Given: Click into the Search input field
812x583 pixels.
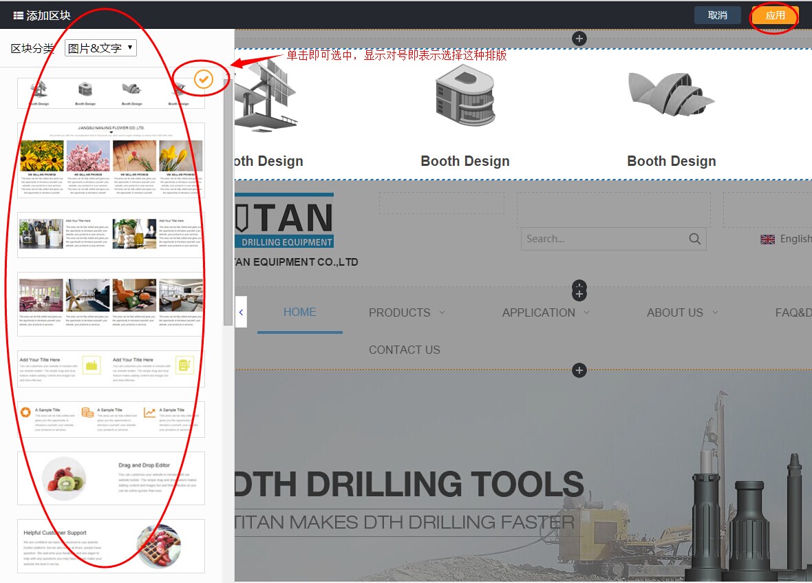Looking at the screenshot, I should pyautogui.click(x=602, y=239).
